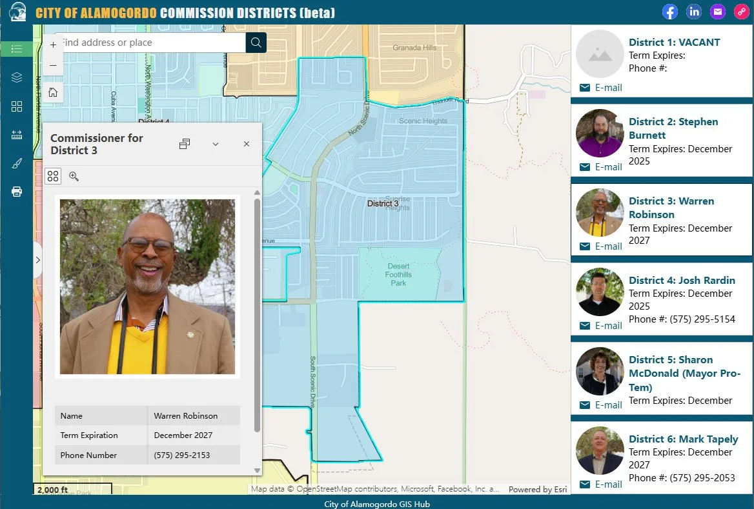Open the map layers sidebar icon
This screenshot has height=509, width=754.
click(x=16, y=77)
